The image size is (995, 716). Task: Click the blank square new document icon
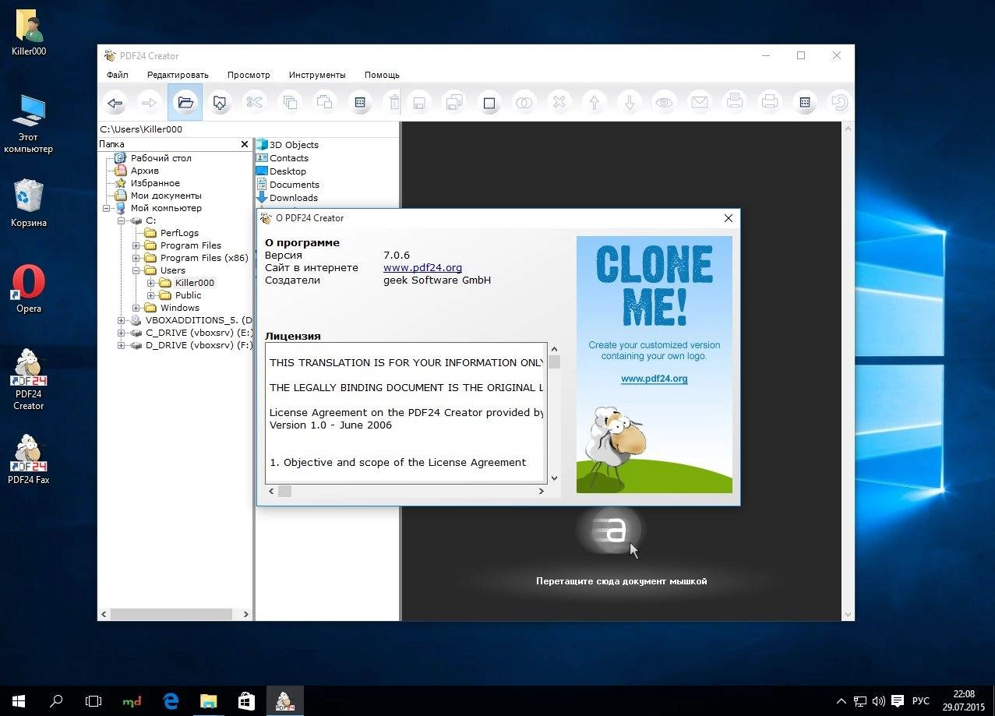(x=489, y=103)
